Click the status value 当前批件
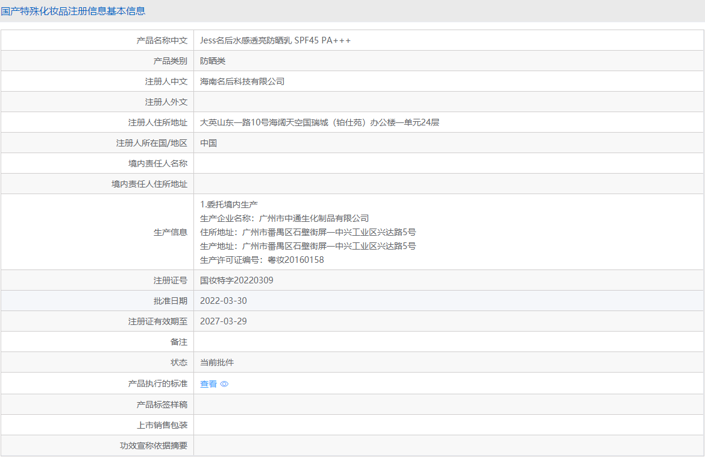 point(217,362)
